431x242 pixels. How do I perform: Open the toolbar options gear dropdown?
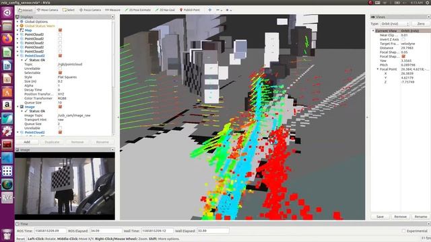(229, 10)
